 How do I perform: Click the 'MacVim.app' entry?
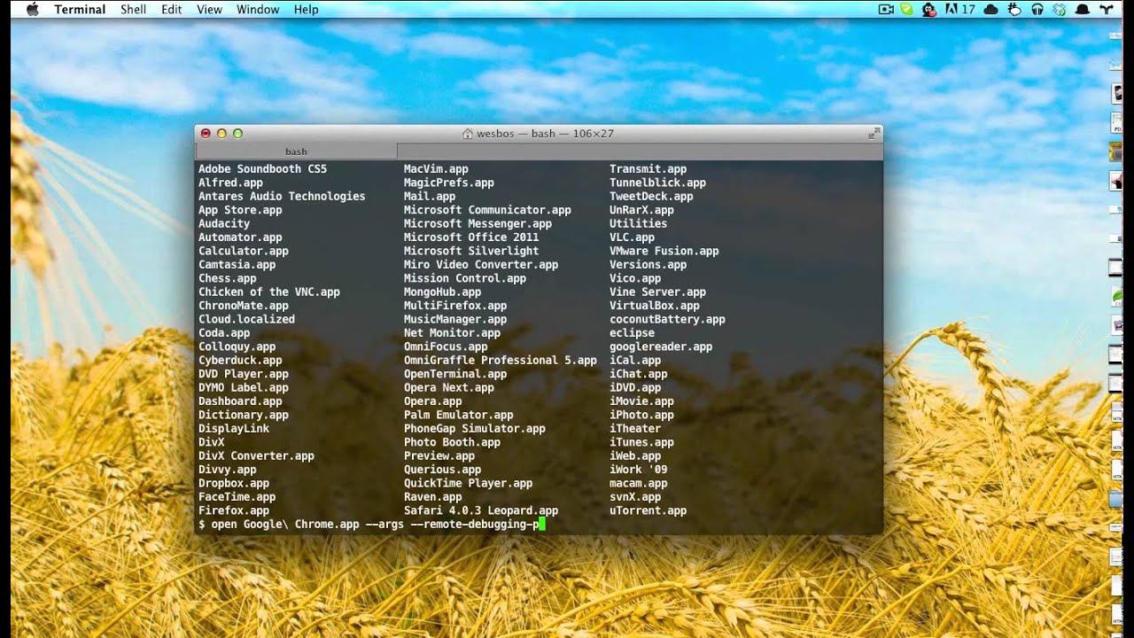[436, 169]
